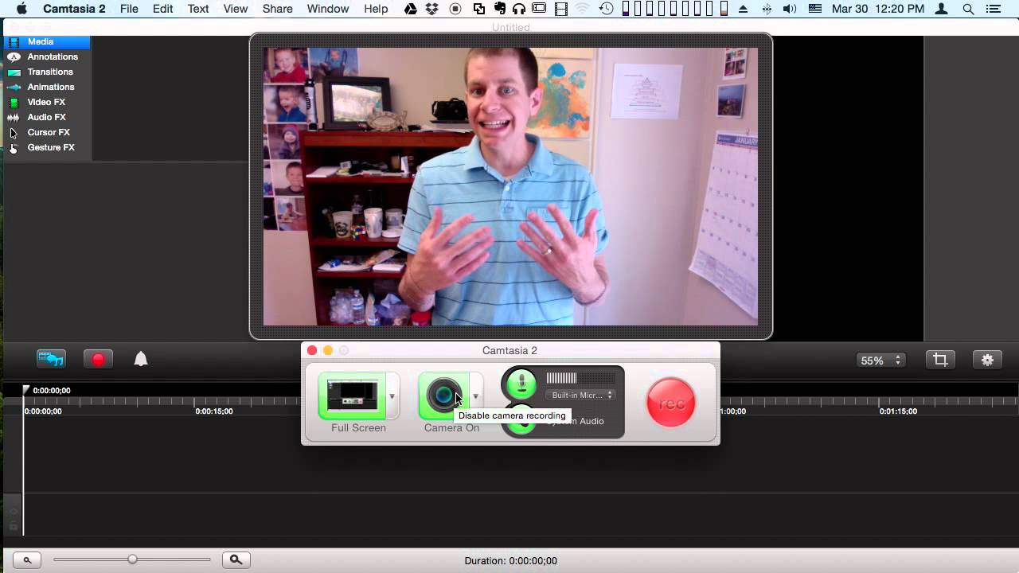Open the canvas settings gear

click(x=987, y=360)
